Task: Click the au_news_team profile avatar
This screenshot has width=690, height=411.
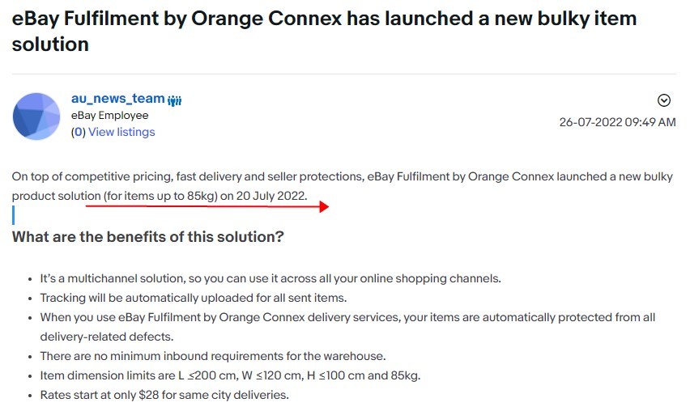Action: pyautogui.click(x=37, y=116)
